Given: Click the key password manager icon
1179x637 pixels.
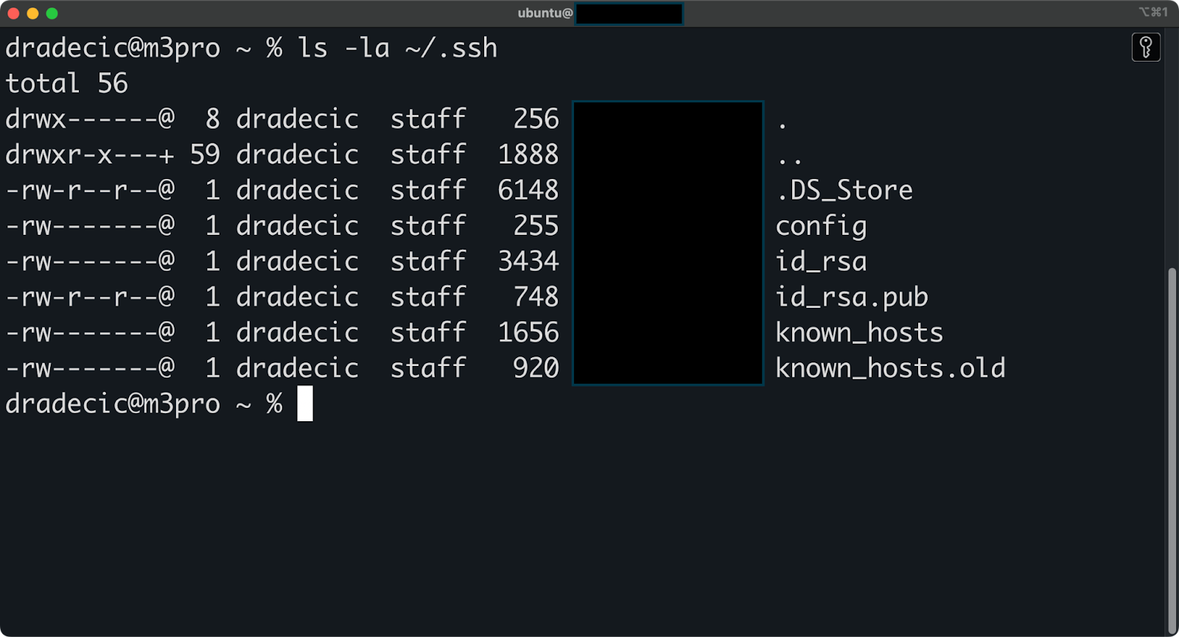Looking at the screenshot, I should click(1146, 48).
